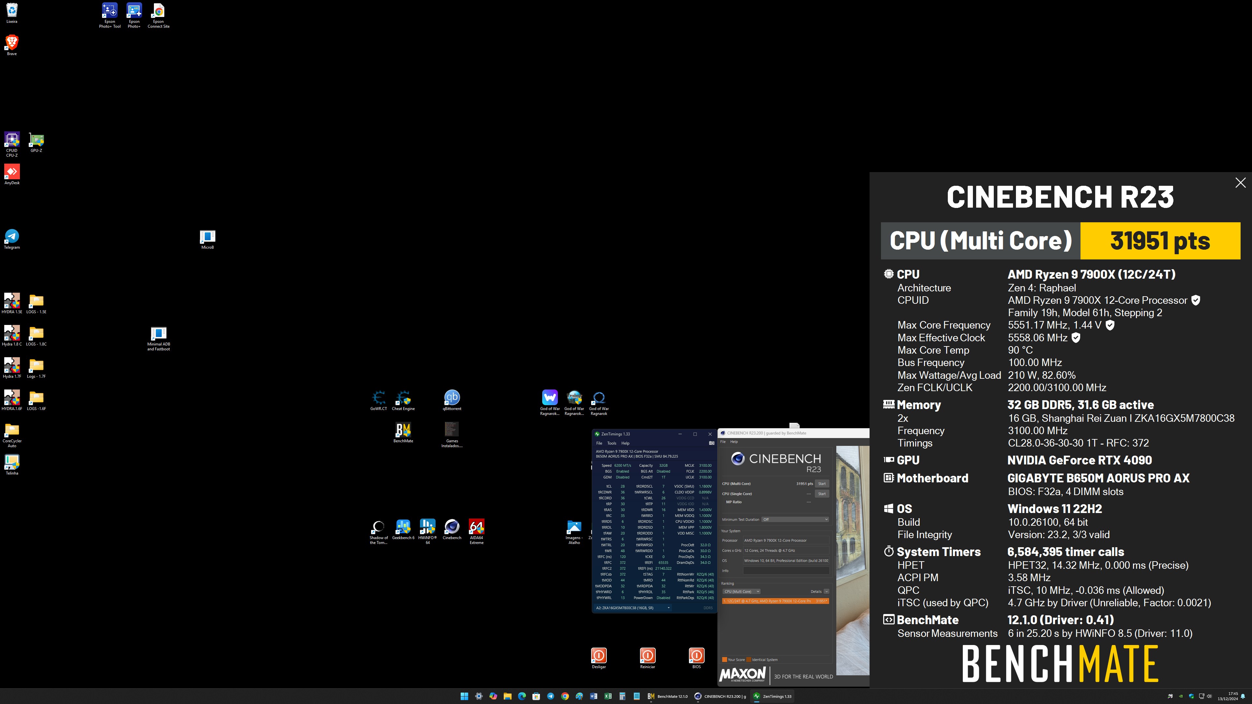Image resolution: width=1252 pixels, height=704 pixels.
Task: Select the BenchMate desktop shortcut
Action: click(x=403, y=433)
